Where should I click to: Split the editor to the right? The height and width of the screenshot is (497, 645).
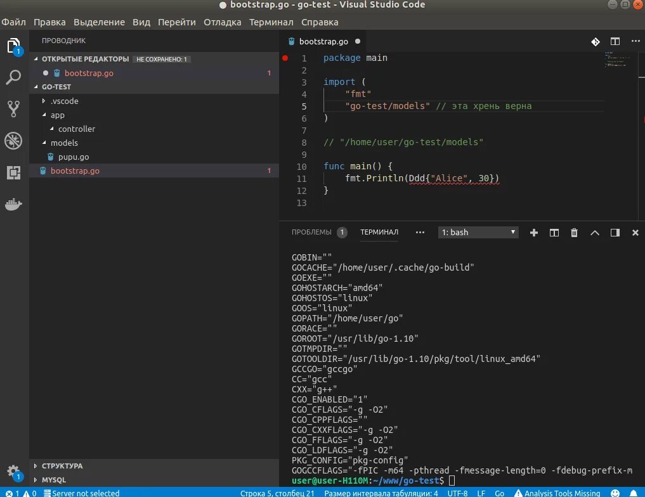[615, 41]
